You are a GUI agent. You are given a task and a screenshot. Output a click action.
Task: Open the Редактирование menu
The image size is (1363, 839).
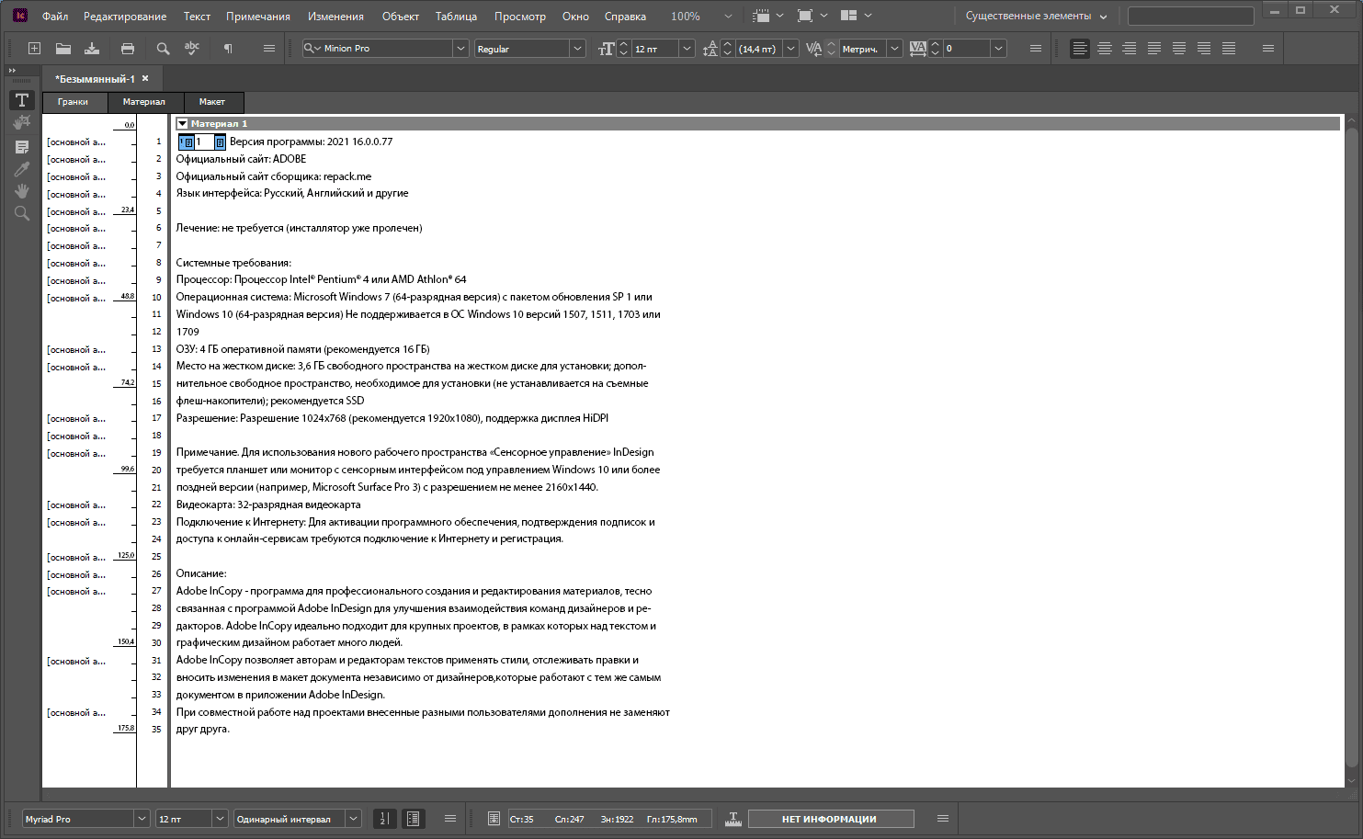click(x=125, y=17)
